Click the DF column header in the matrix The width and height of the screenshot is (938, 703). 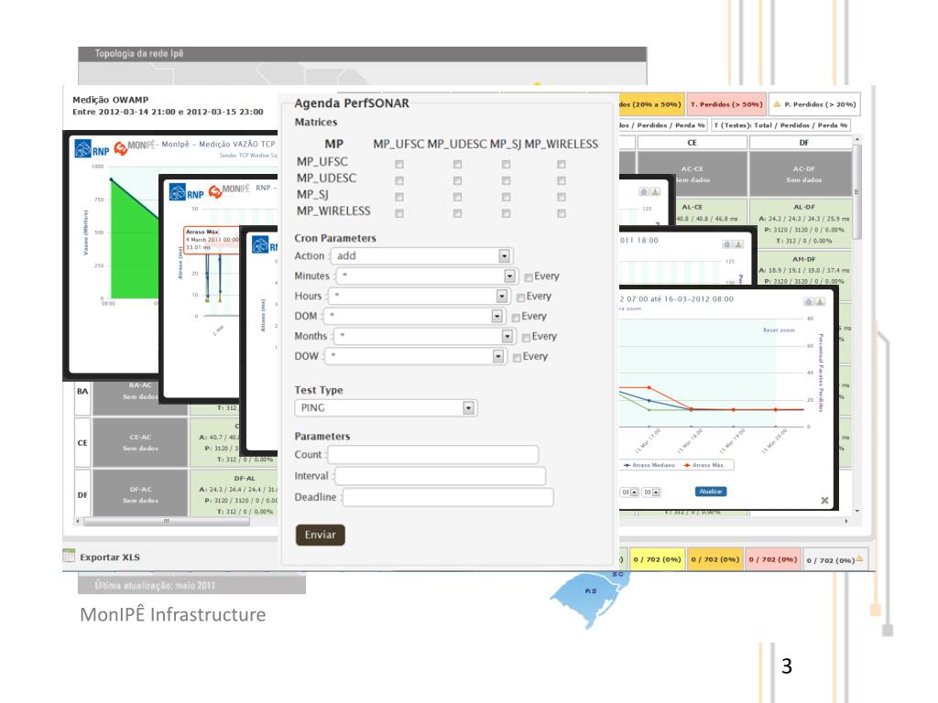pos(803,142)
